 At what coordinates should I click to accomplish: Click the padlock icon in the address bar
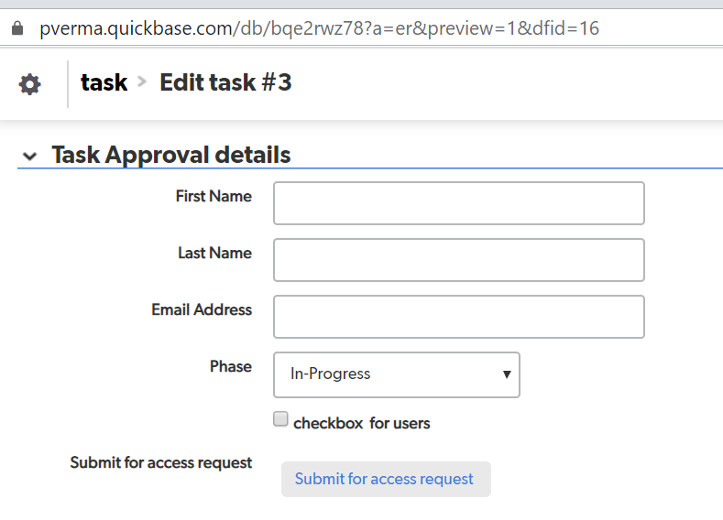click(x=16, y=28)
